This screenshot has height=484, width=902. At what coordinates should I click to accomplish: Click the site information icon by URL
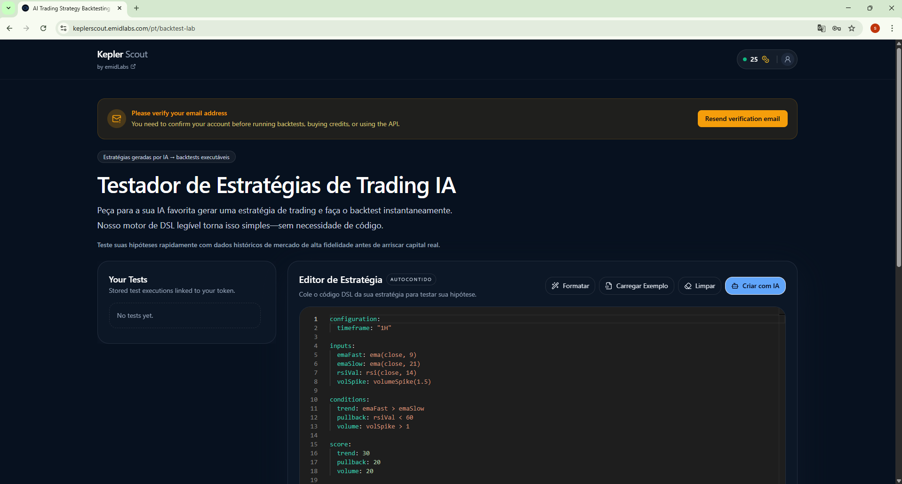pyautogui.click(x=64, y=28)
